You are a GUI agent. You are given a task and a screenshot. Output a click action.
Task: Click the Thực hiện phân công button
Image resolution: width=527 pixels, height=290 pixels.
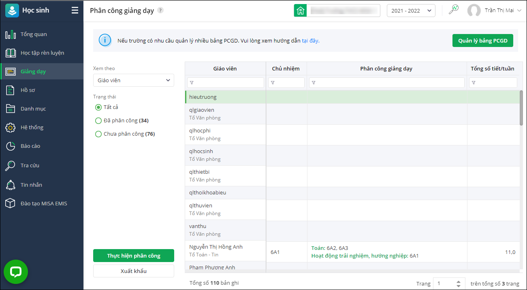(x=134, y=256)
